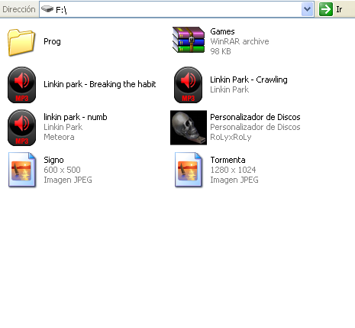Select the Linkin Park Crawling MP3 icon
Image resolution: width=355 pixels, height=328 pixels.
(188, 85)
